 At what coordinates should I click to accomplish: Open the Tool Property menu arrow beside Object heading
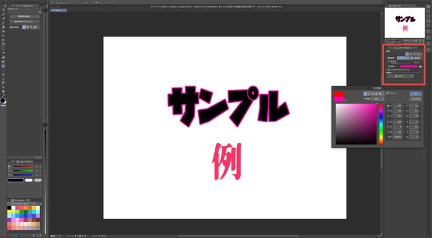[x=40, y=12]
